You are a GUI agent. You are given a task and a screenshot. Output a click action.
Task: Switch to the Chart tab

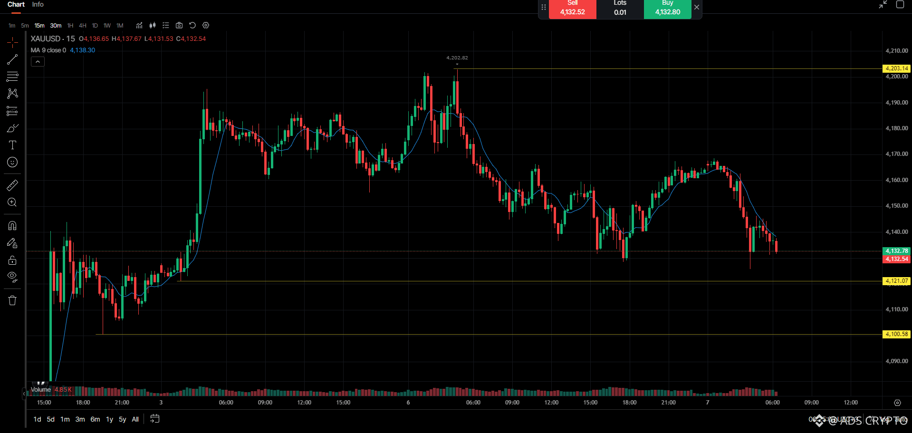pyautogui.click(x=16, y=4)
